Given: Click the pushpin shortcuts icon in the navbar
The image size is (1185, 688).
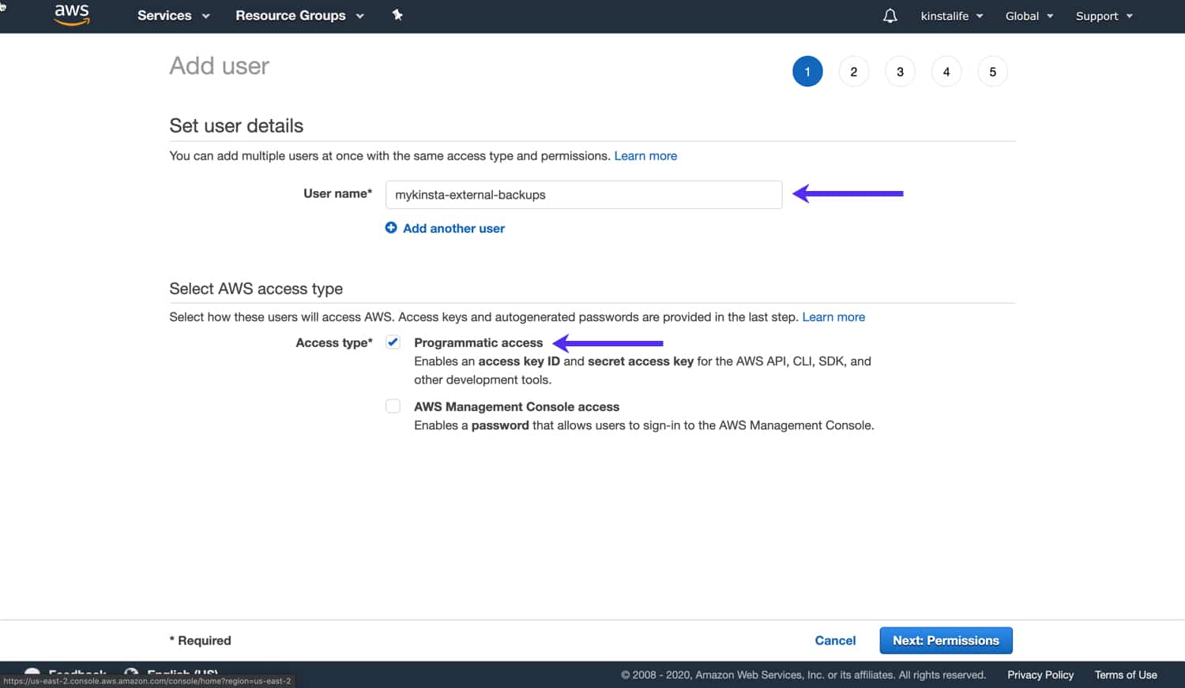Looking at the screenshot, I should tap(397, 16).
